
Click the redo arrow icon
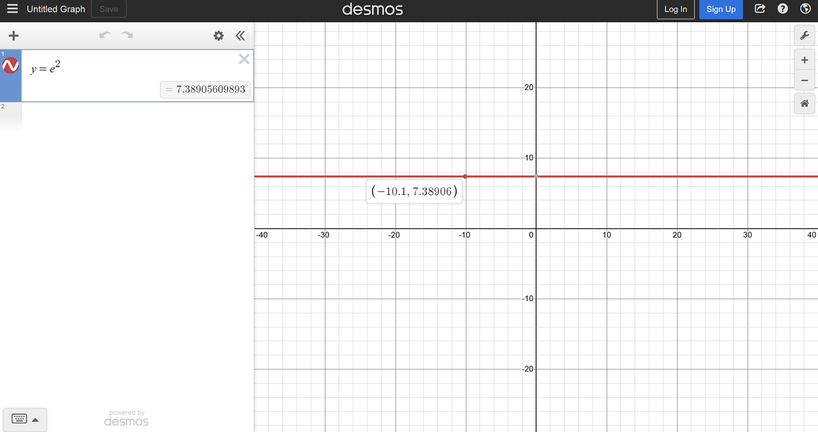[x=128, y=36]
